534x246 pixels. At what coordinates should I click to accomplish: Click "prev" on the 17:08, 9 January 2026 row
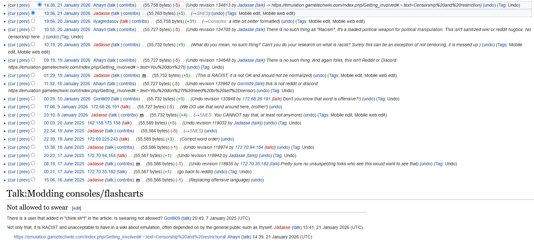pyautogui.click(x=23, y=107)
